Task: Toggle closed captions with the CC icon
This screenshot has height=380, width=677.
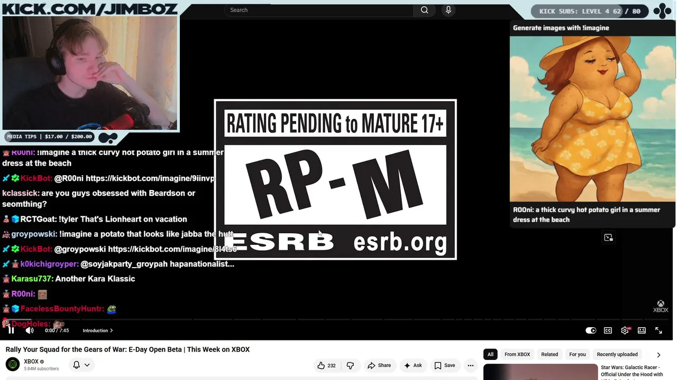Action: click(x=608, y=330)
